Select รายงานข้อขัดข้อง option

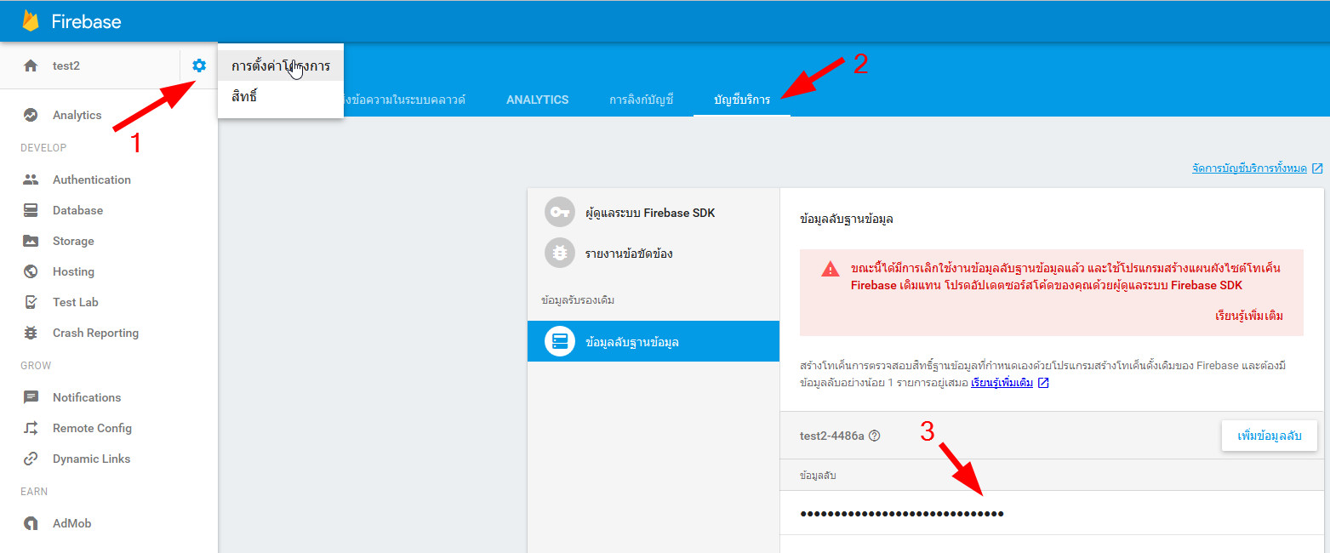654,254
